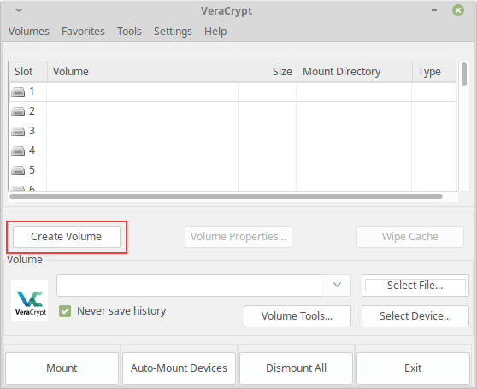Click the vertical scrollbar of slot list
Image resolution: width=477 pixels, height=389 pixels.
point(463,74)
